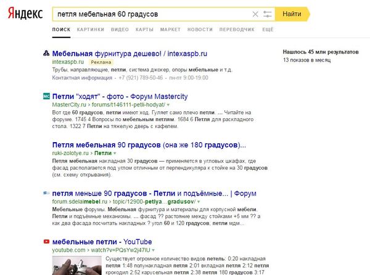Switch to the Картинки tab
Viewport: 370px width, 275px height.
[91, 30]
